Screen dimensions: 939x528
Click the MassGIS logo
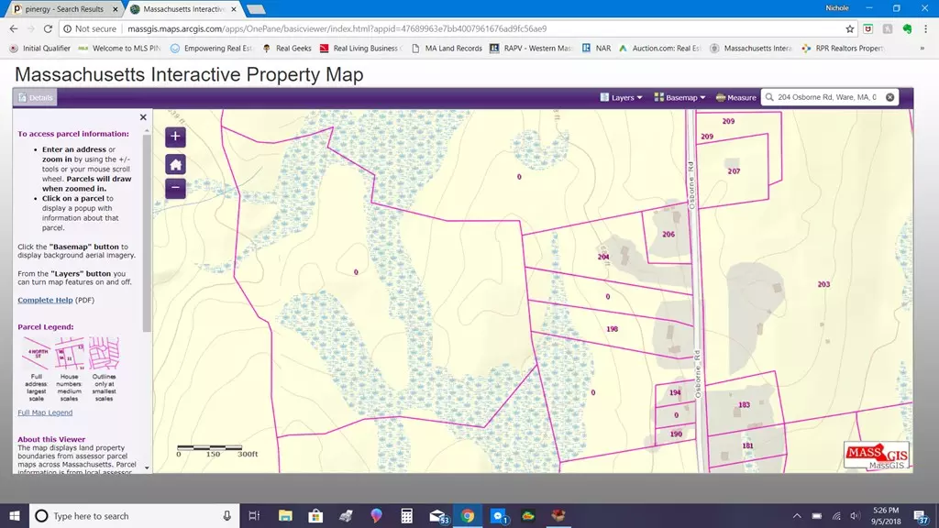[x=877, y=456]
